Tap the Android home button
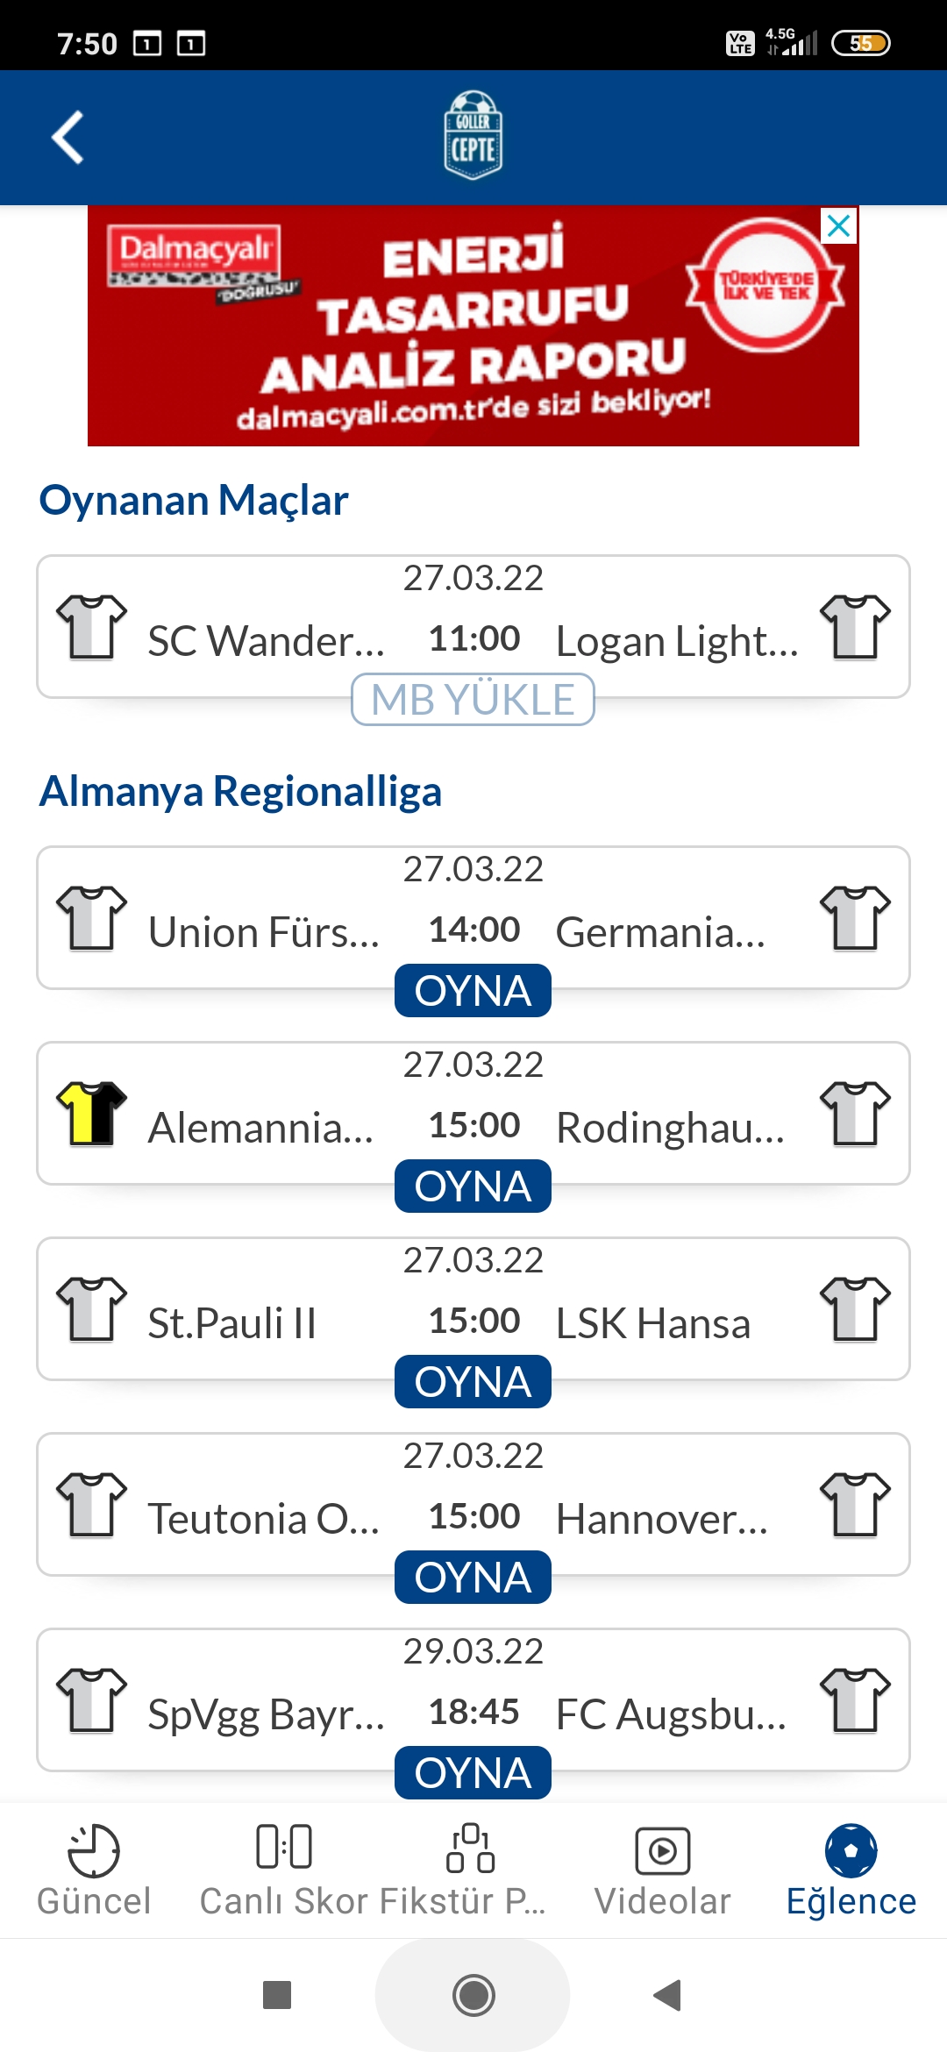 [473, 1995]
